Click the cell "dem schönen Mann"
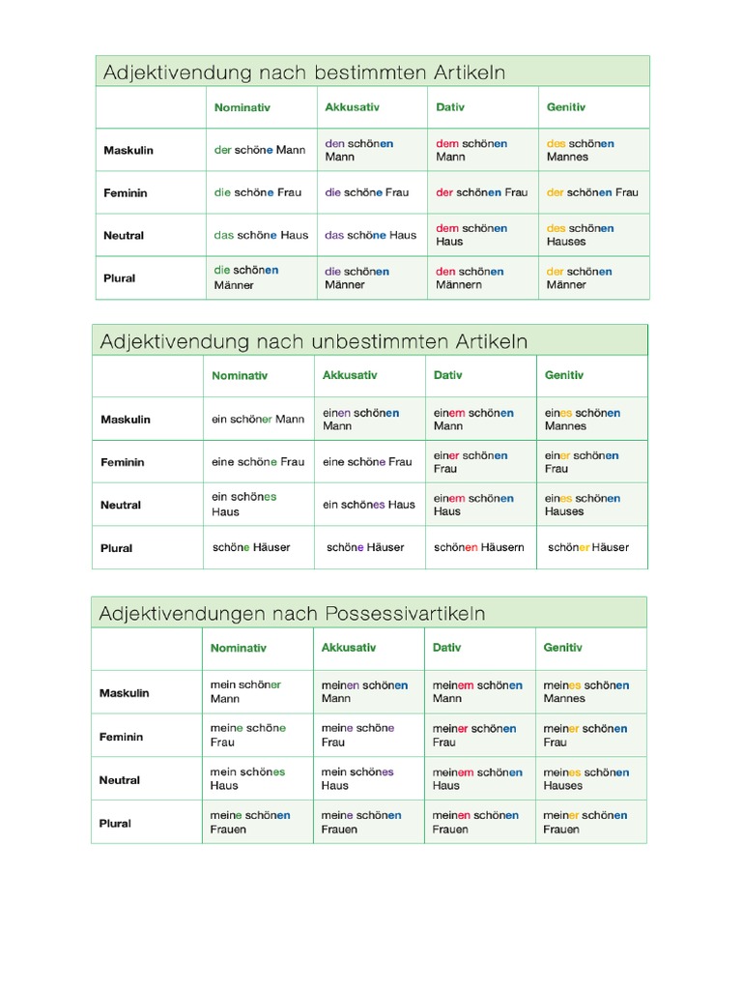This screenshot has height=990, width=742. point(471,150)
